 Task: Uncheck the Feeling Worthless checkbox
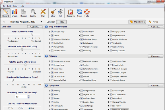[x=81, y=91]
